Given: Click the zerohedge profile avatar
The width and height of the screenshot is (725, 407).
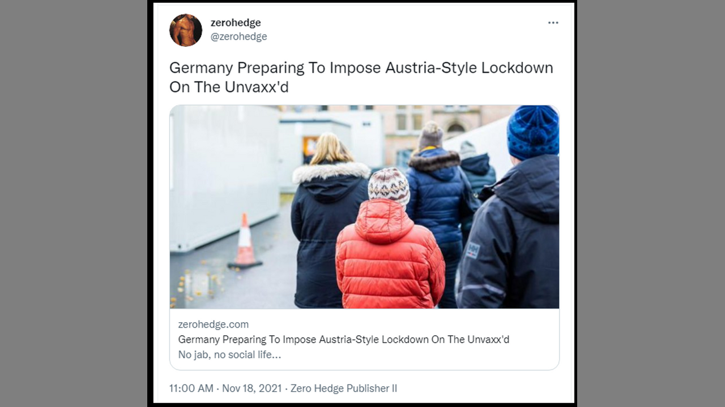Looking at the screenshot, I should coord(186,30).
